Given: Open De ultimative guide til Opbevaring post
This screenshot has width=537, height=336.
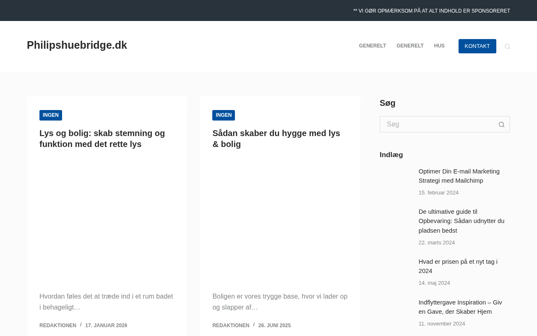Looking at the screenshot, I should point(461,221).
